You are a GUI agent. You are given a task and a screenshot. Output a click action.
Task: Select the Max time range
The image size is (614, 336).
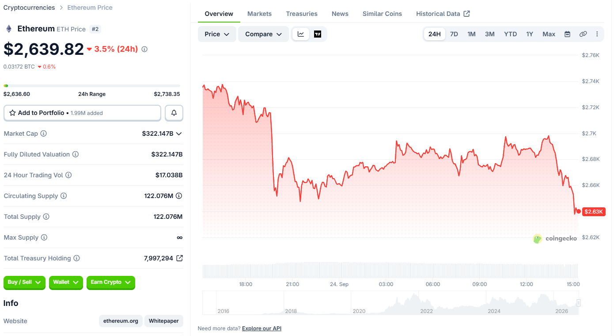pyautogui.click(x=549, y=34)
